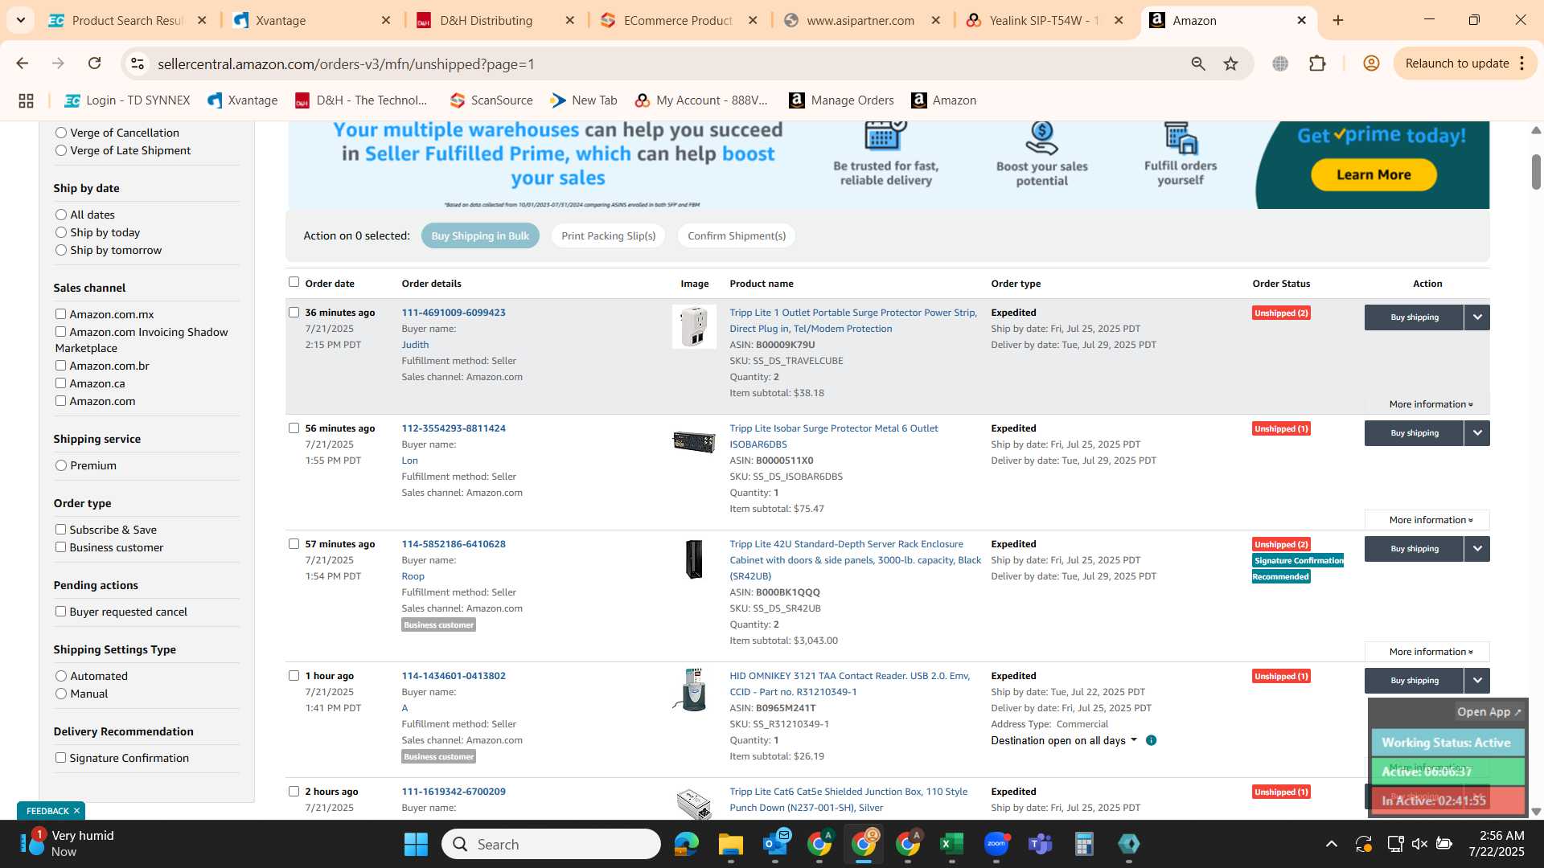Switch to www.asipartner.com tab
The width and height of the screenshot is (1544, 868).
pos(860,20)
